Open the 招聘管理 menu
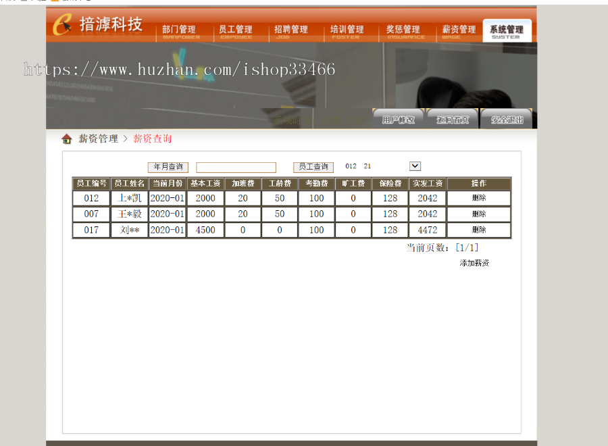The height and width of the screenshot is (446, 608). 290,31
